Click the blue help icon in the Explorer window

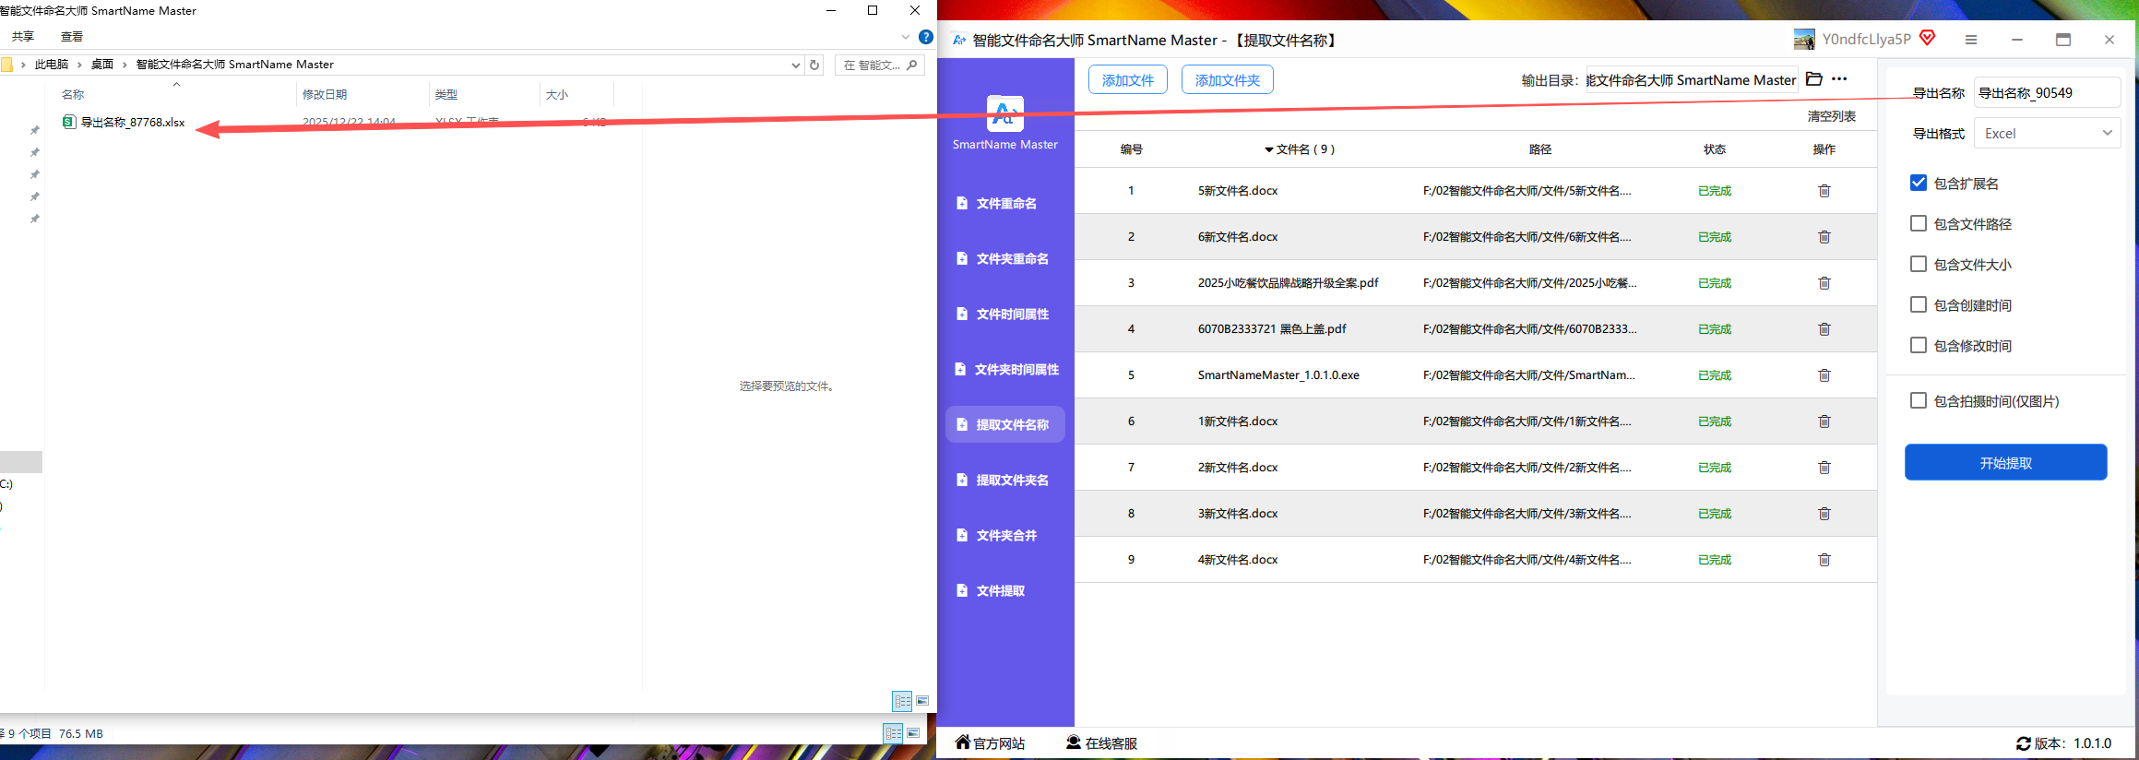pyautogui.click(x=926, y=37)
